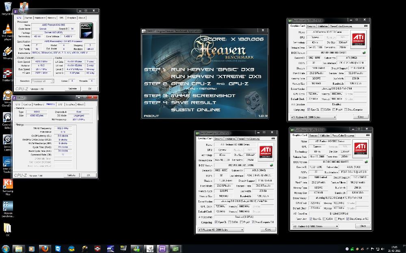406x253 pixels.
Task: Open the Sensors tab in the GPU-Z window with subvendor ATI (1002)
Action: [x=311, y=26]
